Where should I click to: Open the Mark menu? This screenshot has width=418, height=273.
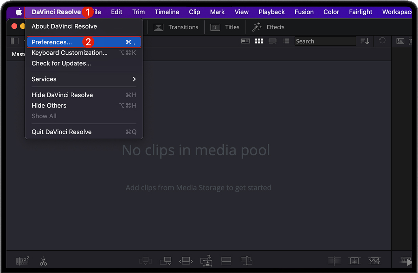(217, 12)
